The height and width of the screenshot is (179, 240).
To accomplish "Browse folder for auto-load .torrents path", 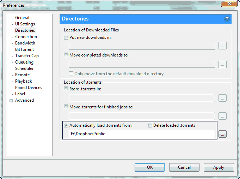I will (x=222, y=134).
